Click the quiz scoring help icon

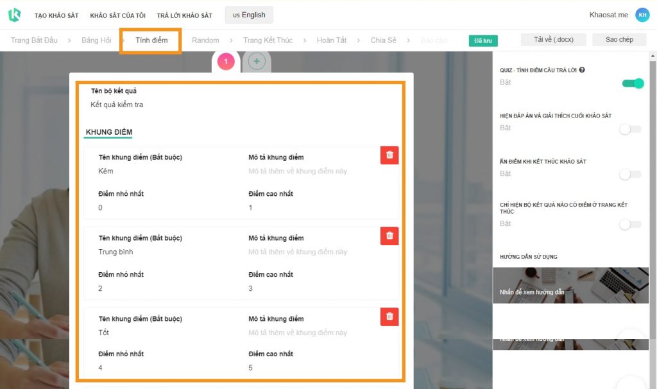(582, 70)
